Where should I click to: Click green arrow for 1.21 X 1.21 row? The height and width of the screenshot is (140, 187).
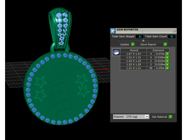point(168,68)
